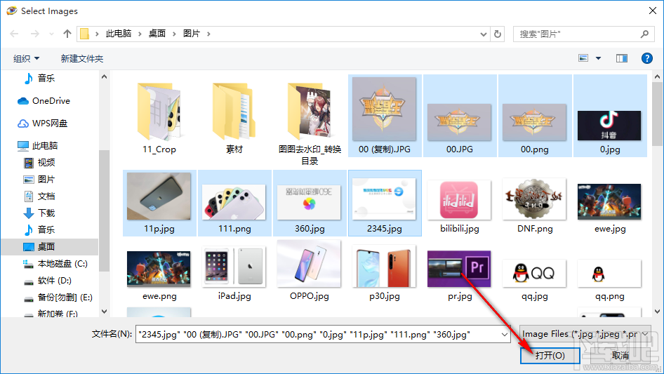Image resolution: width=664 pixels, height=374 pixels.
Task: Change the view layout icon
Action: coord(583,58)
